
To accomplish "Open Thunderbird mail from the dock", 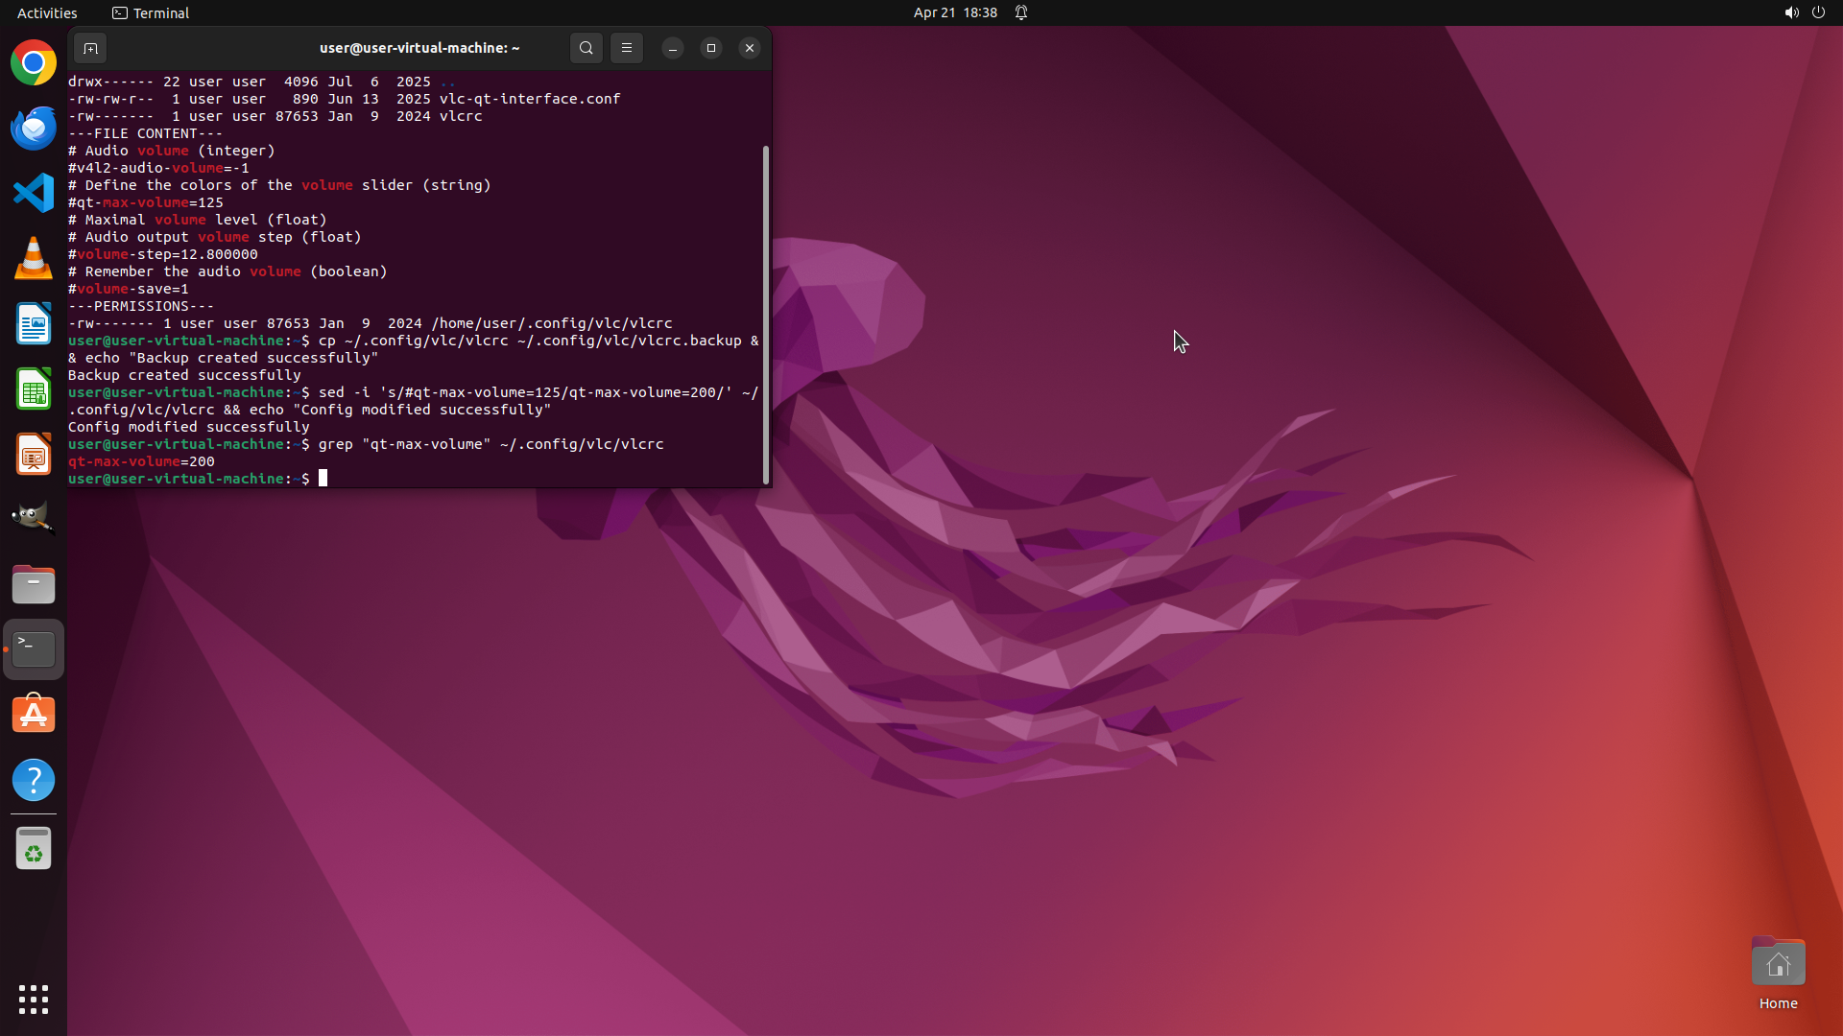I will pyautogui.click(x=34, y=129).
